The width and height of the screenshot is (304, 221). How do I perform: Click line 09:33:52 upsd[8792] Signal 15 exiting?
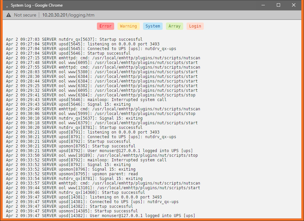[68, 165]
